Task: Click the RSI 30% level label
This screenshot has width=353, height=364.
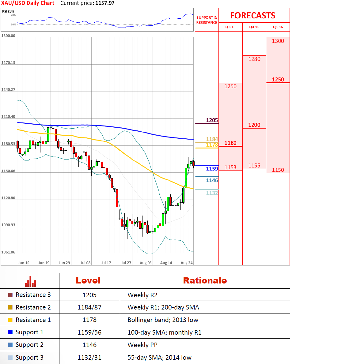Action: 13,24
